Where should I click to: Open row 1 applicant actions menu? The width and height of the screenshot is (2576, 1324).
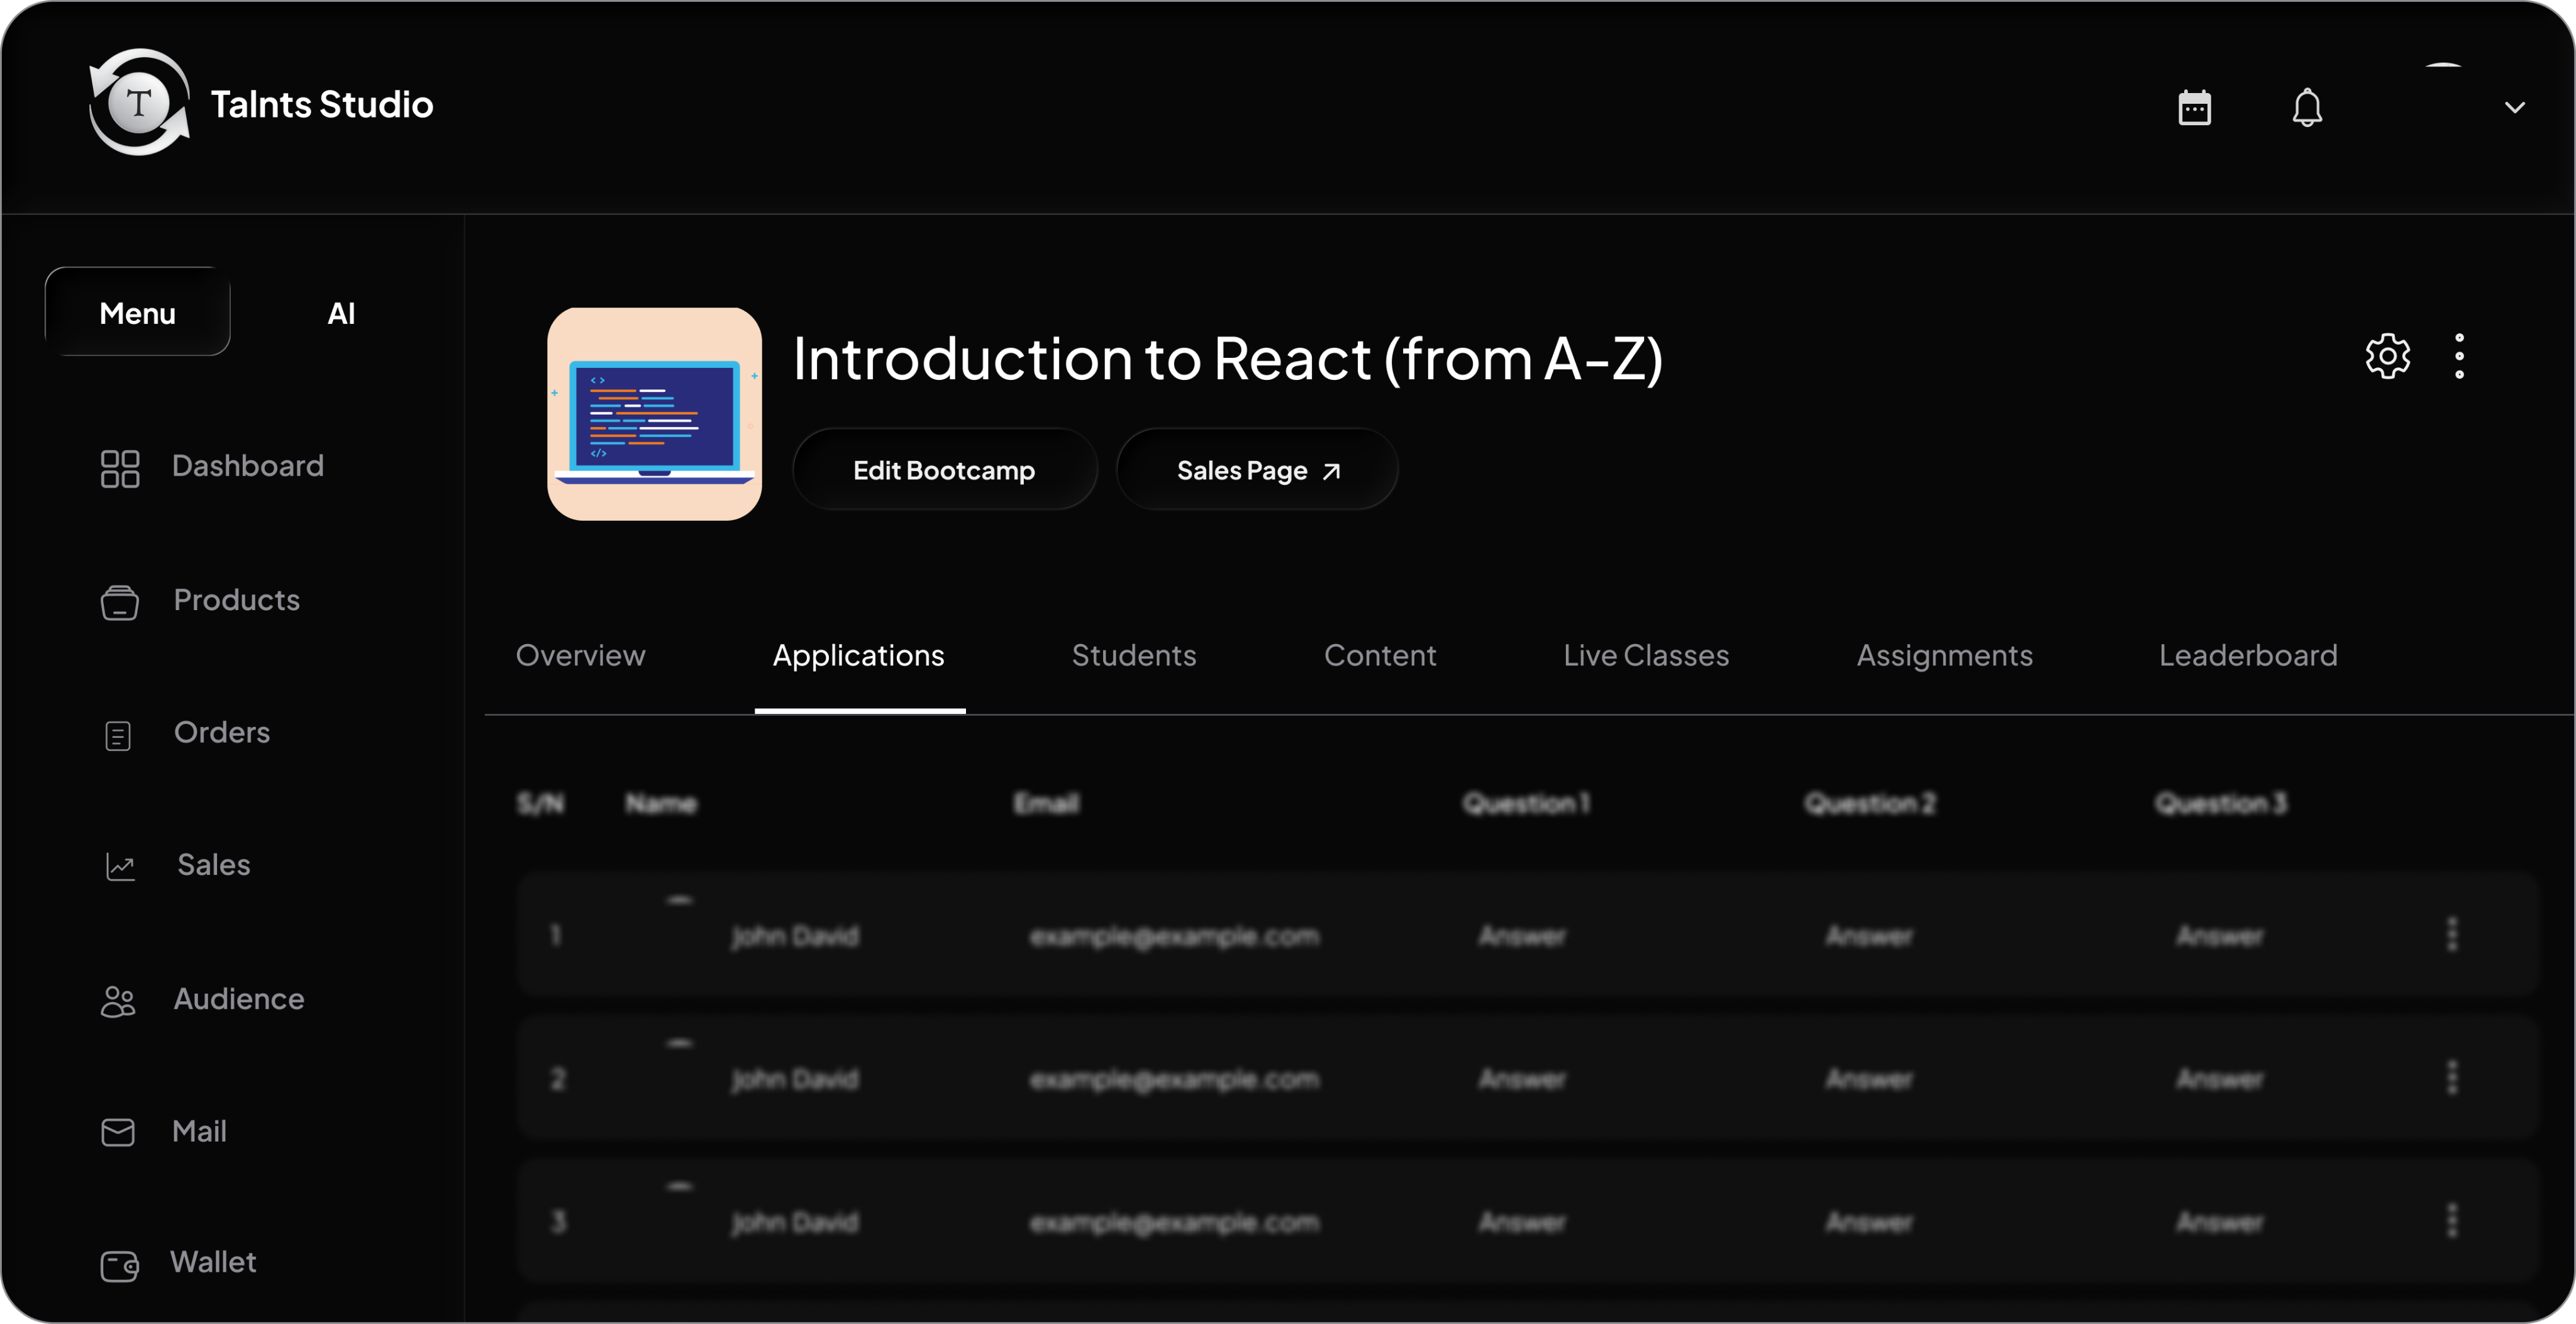(2451, 934)
